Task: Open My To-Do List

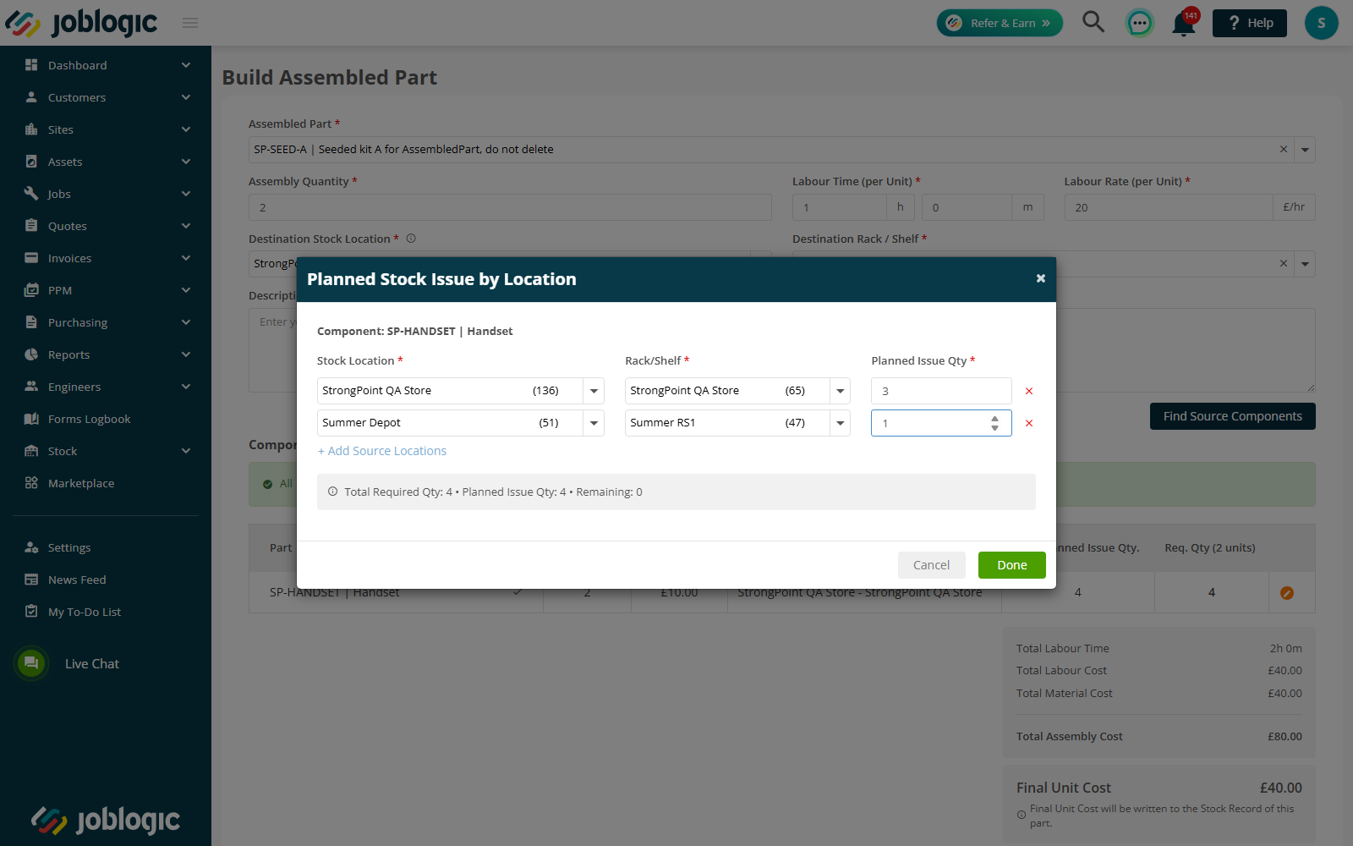Action: 84,612
